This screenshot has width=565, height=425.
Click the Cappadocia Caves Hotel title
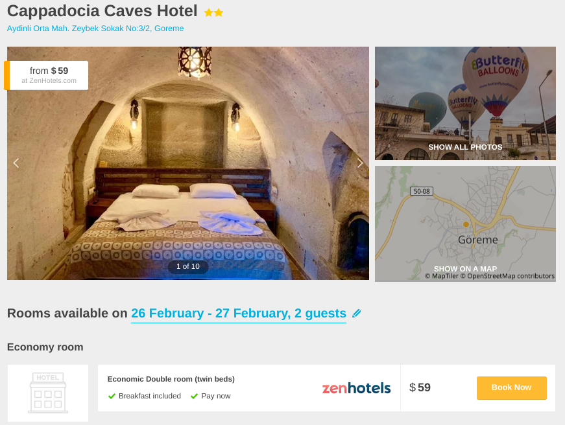[x=101, y=11]
